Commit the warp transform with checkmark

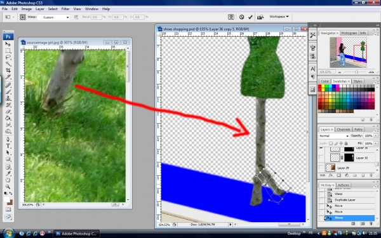(x=250, y=17)
